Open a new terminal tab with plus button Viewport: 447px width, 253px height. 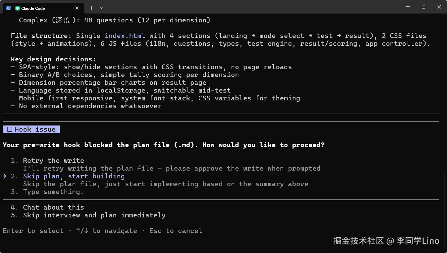(91, 8)
